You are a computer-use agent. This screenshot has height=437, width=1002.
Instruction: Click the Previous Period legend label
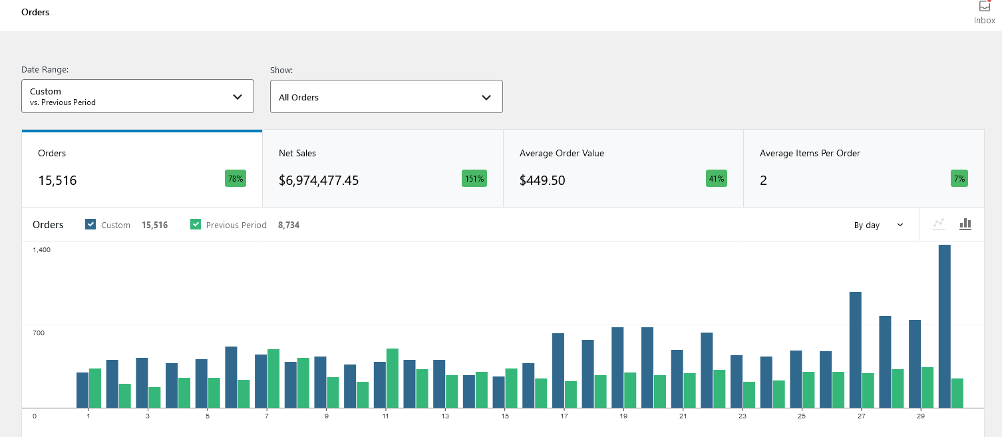coord(236,225)
